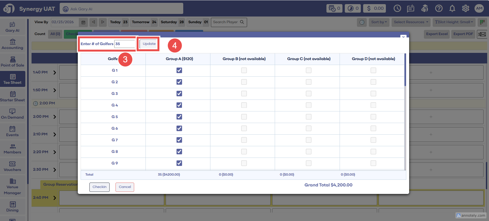
Task: Open the notifications bell icon
Action: [452, 9]
